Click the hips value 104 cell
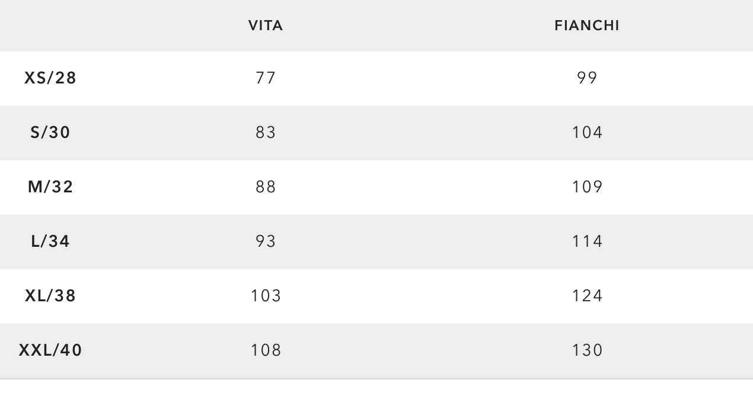Image resolution: width=753 pixels, height=406 pixels. [x=587, y=133]
